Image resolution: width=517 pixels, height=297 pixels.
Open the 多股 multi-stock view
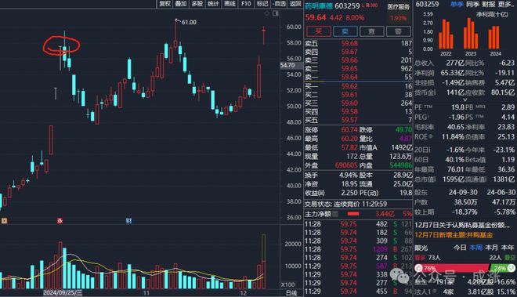[197, 4]
